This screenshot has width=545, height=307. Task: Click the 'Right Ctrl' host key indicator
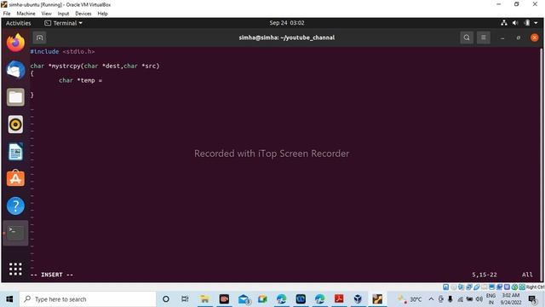(536, 287)
